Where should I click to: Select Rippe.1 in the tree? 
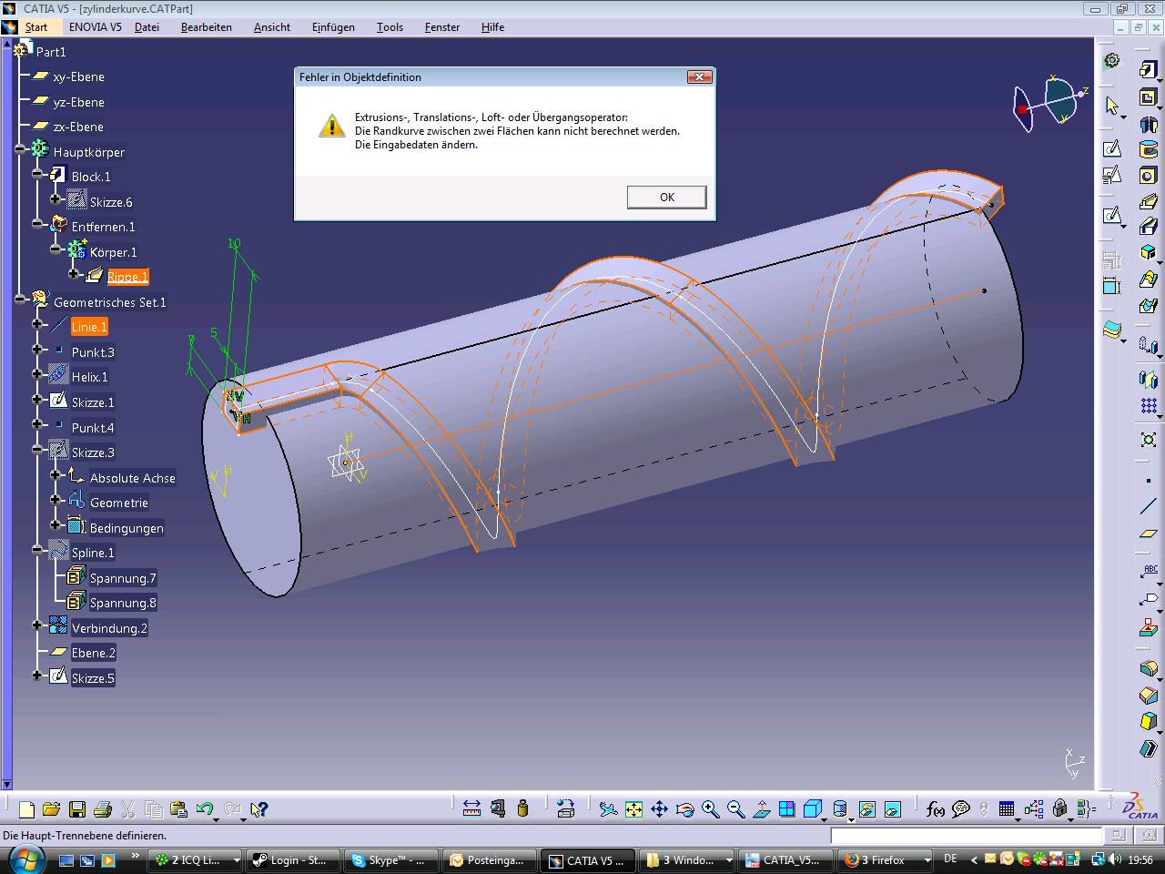(x=127, y=277)
